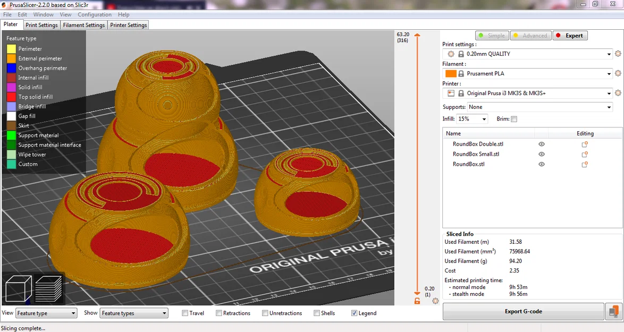Toggle visibility of RoundBox Double.stl
624x332 pixels.
[x=541, y=144]
